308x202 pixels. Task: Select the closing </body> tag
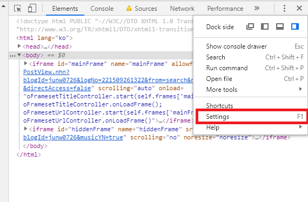coord(35,146)
